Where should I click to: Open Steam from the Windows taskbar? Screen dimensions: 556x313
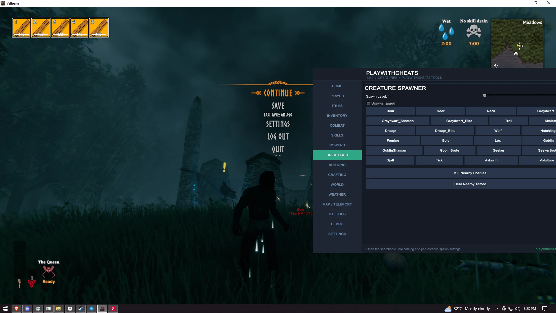coord(81,309)
